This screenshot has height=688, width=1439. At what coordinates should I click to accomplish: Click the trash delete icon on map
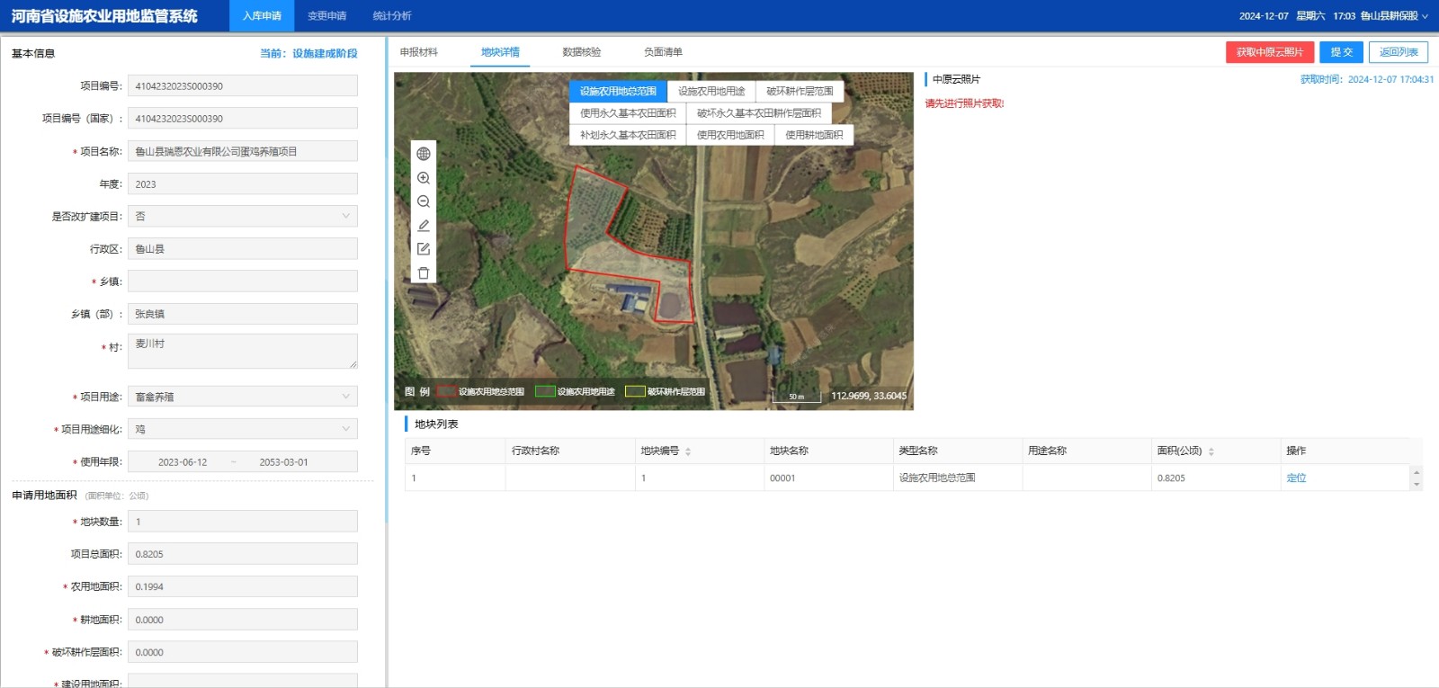pos(424,273)
